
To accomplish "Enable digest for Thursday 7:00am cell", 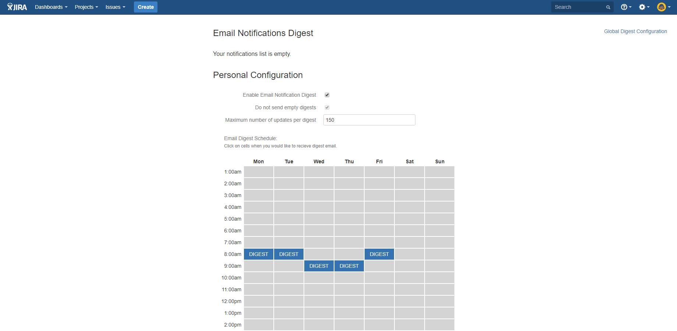I will pos(349,242).
